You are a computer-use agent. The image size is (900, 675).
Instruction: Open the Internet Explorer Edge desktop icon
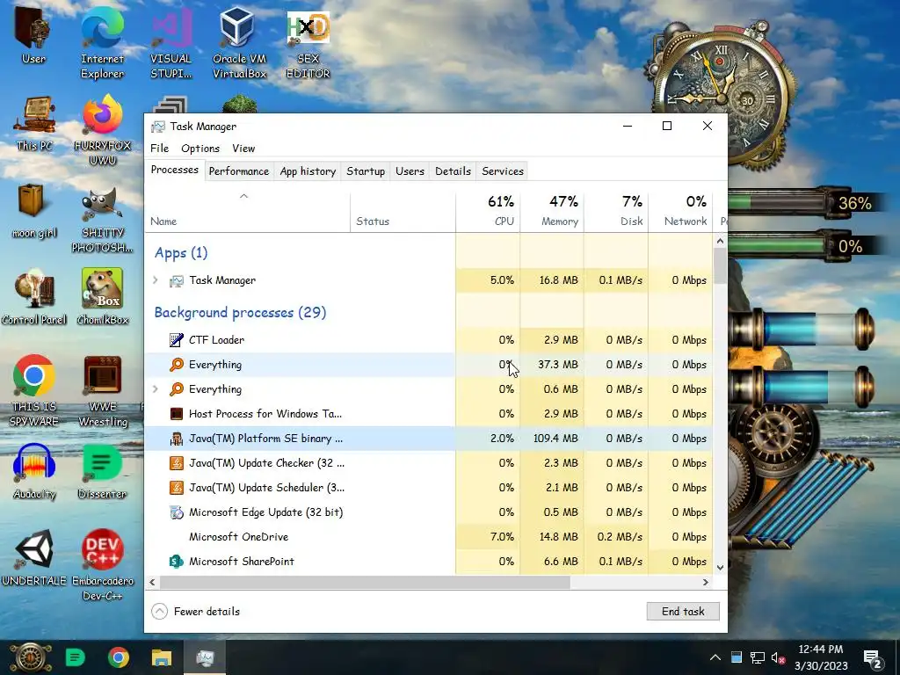[x=102, y=41]
